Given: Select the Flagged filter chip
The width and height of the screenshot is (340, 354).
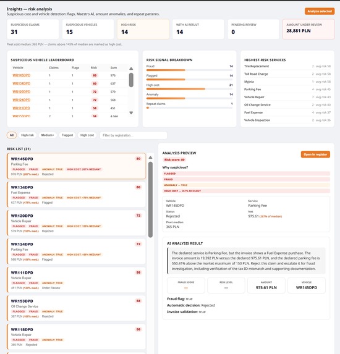Looking at the screenshot, I should [x=67, y=135].
